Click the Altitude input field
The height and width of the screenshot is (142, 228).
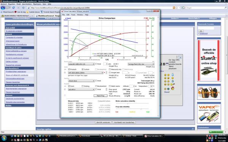coord(132,86)
